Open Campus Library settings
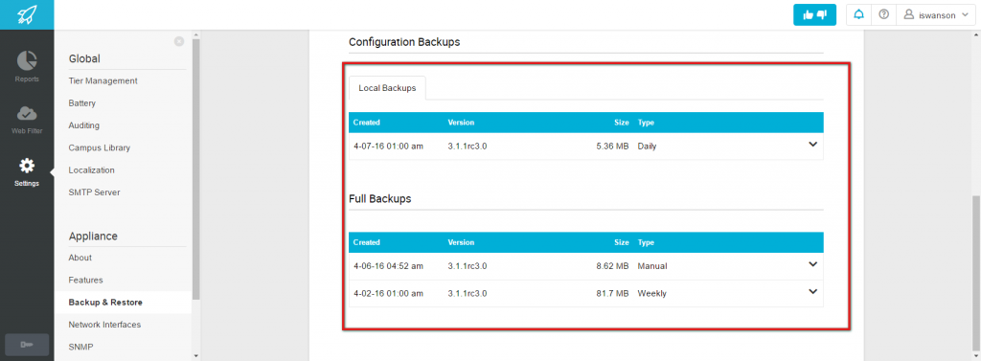Image resolution: width=981 pixels, height=361 pixels. [x=100, y=147]
